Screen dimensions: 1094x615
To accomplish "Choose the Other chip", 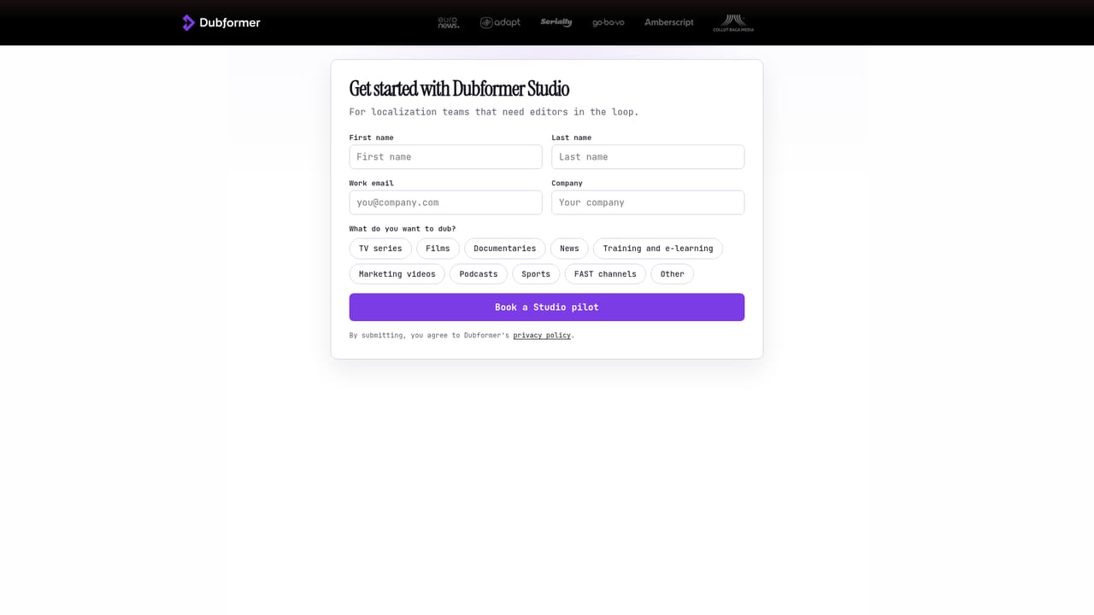I will [673, 274].
